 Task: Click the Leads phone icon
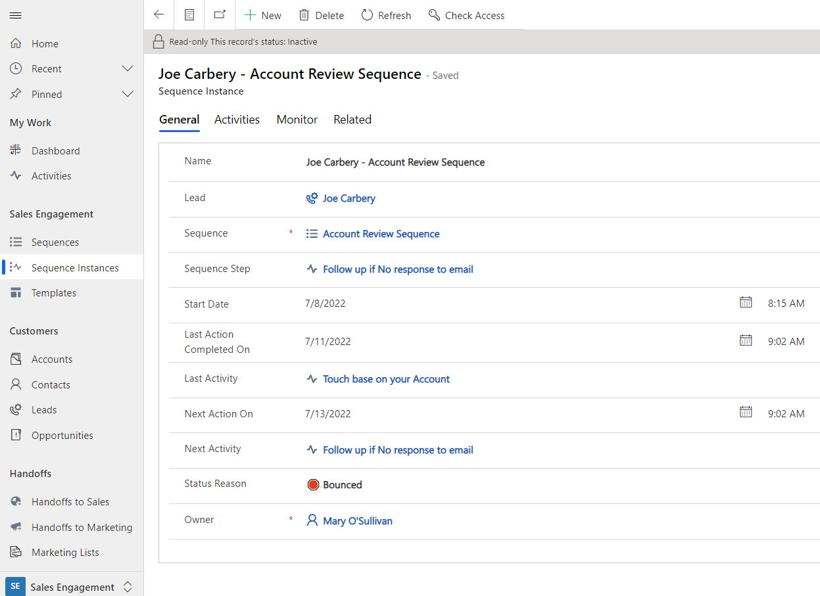click(16, 409)
